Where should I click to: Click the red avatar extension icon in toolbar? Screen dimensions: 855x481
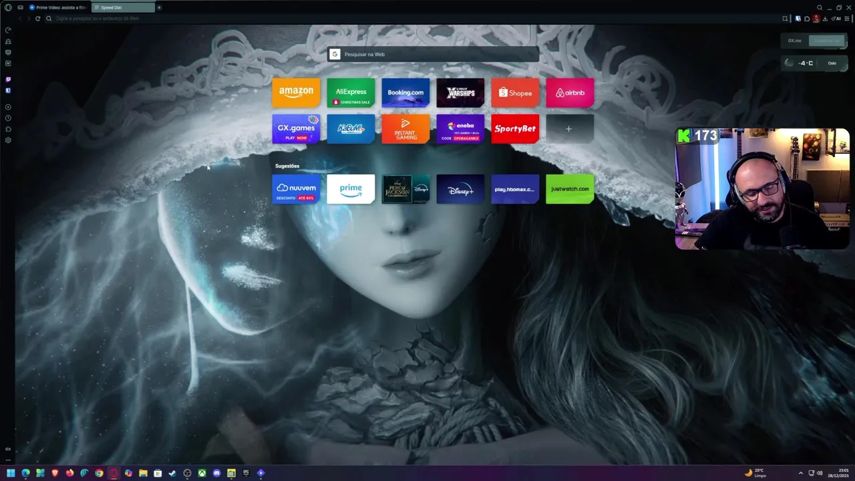816,19
